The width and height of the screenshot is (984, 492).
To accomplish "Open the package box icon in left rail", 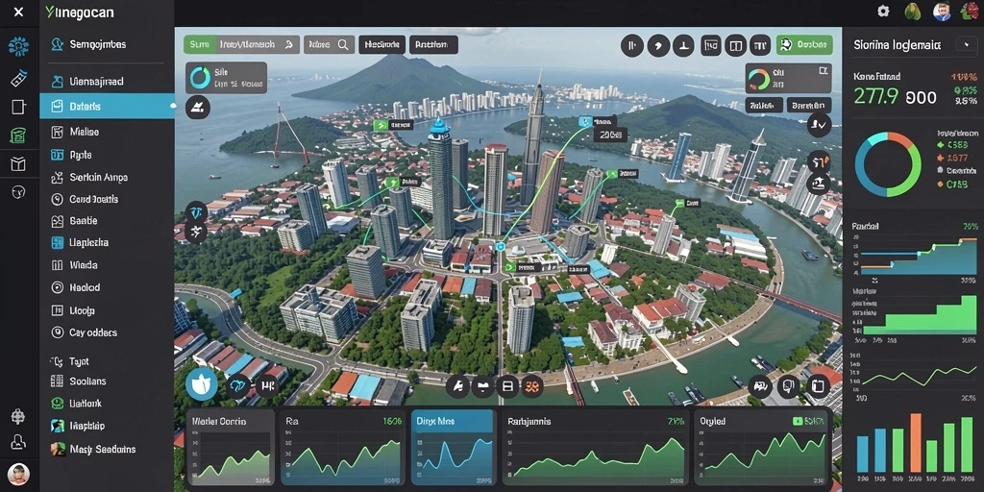I will tap(18, 164).
